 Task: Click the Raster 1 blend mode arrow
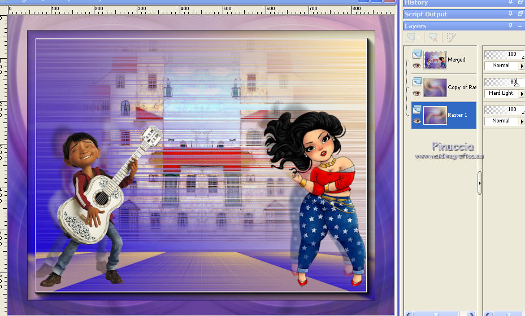[x=522, y=122]
